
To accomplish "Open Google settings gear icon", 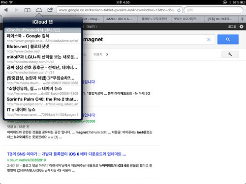I will tap(242, 26).
